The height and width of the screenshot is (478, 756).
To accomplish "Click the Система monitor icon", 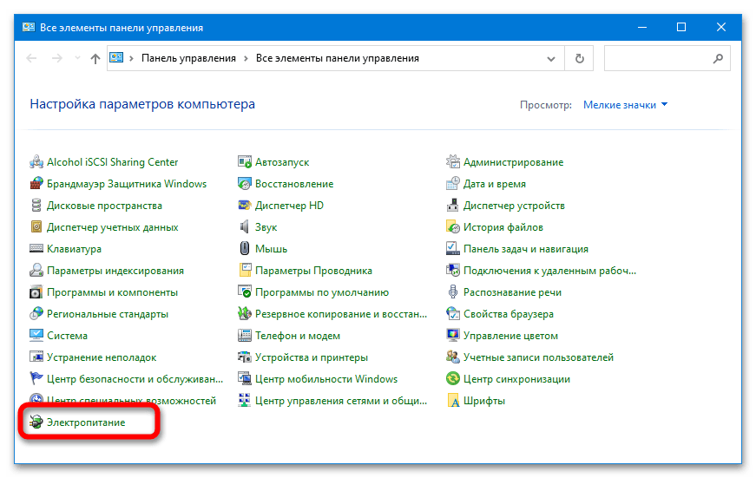I will (36, 336).
